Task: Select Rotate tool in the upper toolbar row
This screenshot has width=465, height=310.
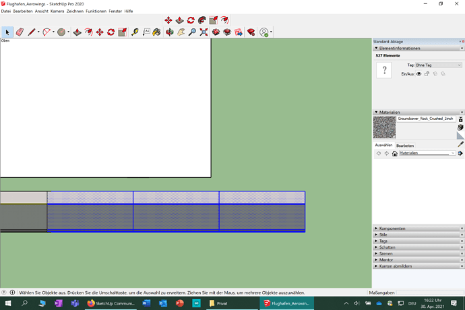Action: pyautogui.click(x=191, y=20)
